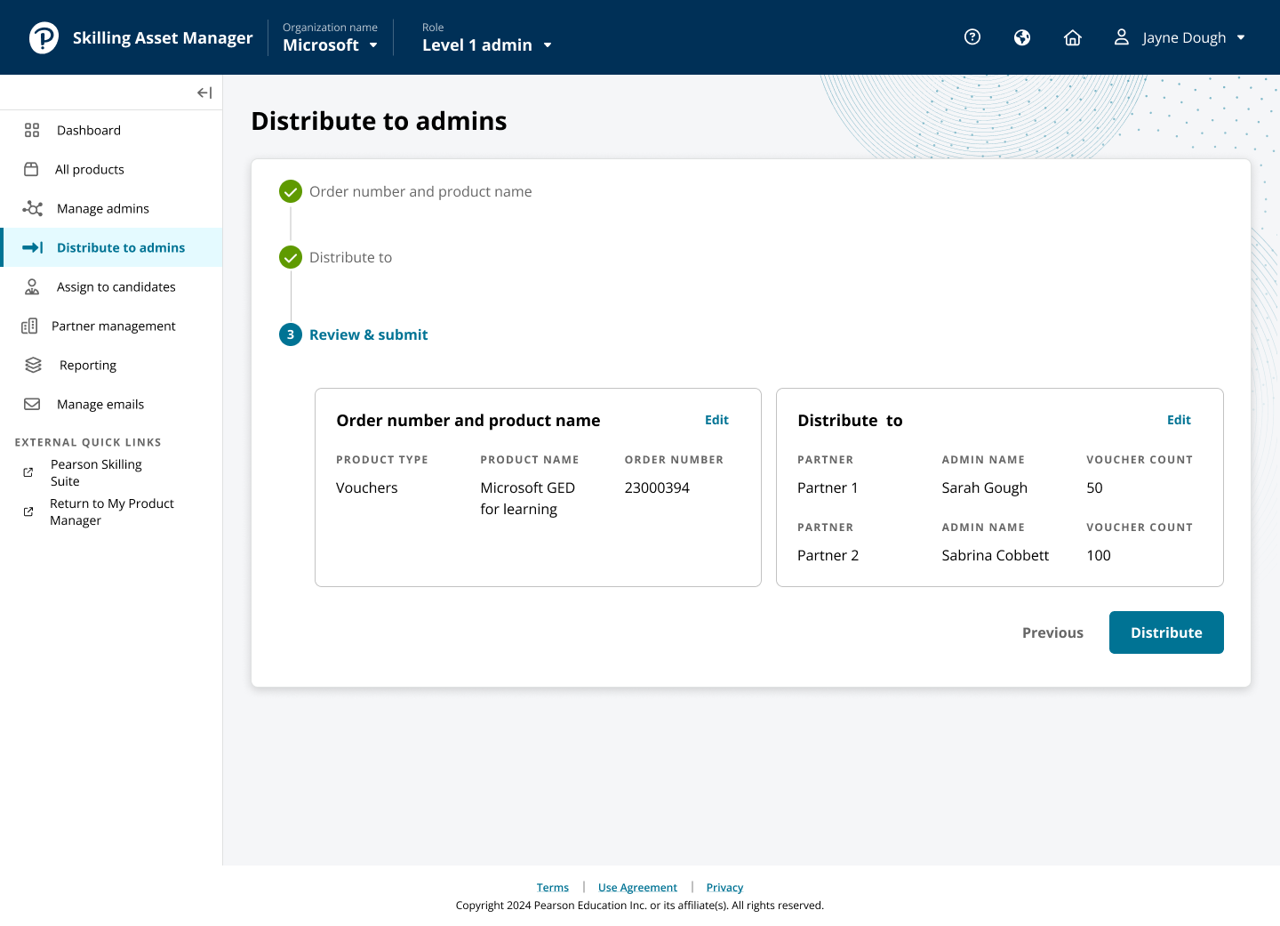Click voucher count 100
This screenshot has height=926, width=1280.
[x=1099, y=555]
